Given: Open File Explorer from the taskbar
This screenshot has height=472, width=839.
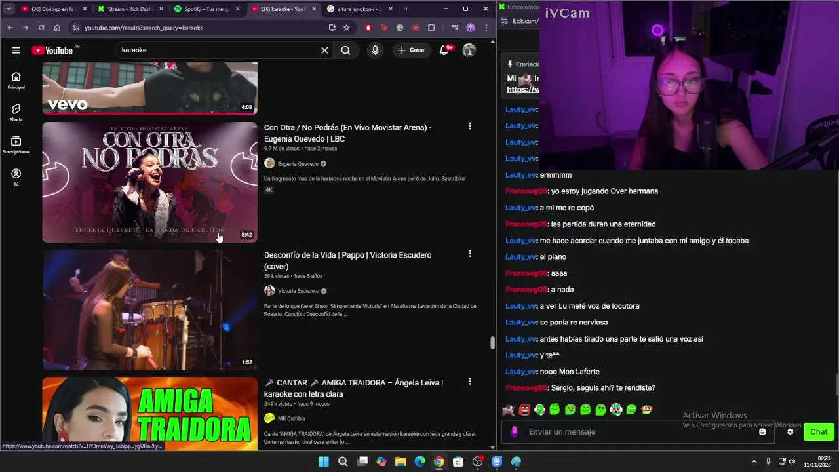Looking at the screenshot, I should pos(400,462).
